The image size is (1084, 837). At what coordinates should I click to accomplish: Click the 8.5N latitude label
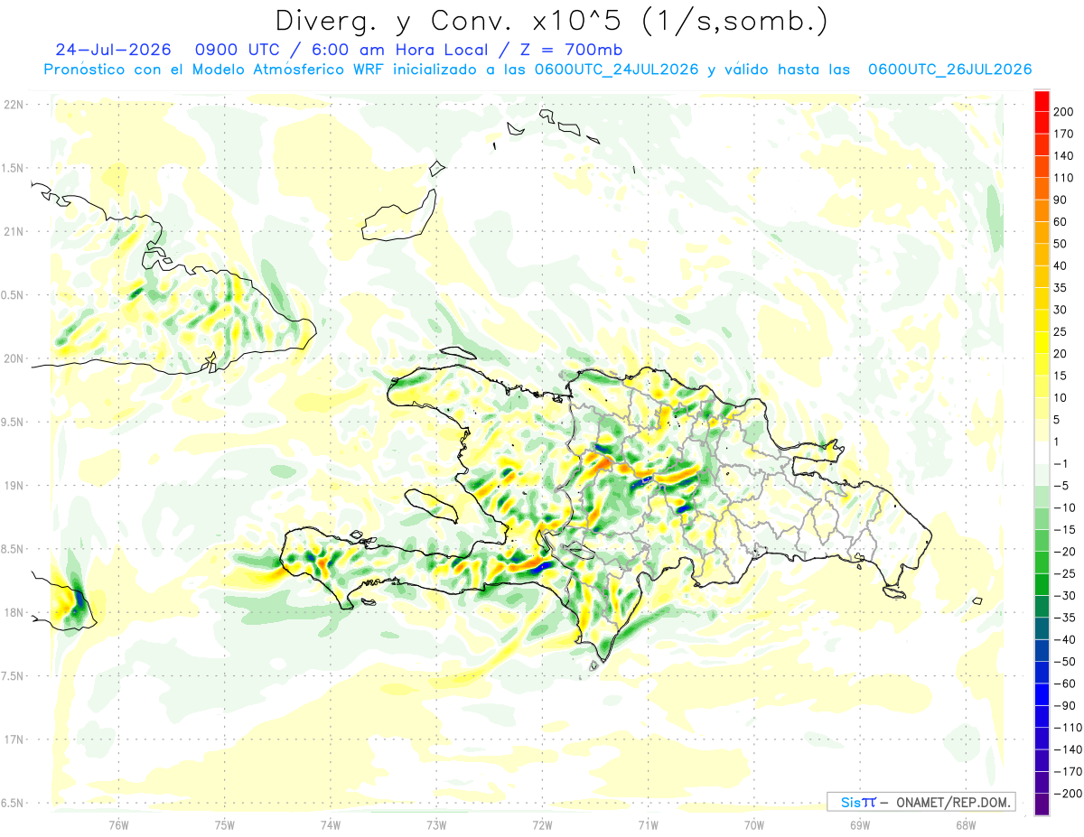coord(12,549)
